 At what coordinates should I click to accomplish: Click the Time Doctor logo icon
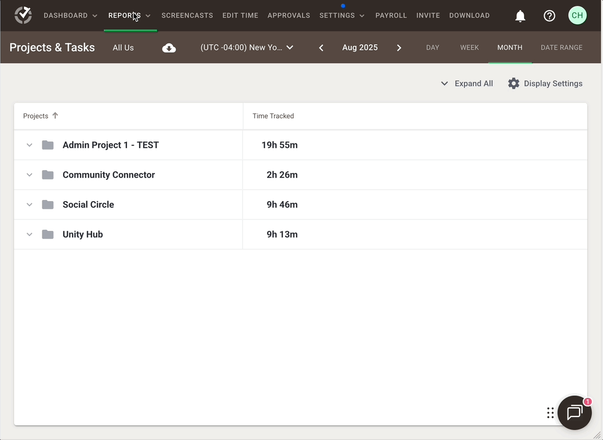(x=23, y=15)
